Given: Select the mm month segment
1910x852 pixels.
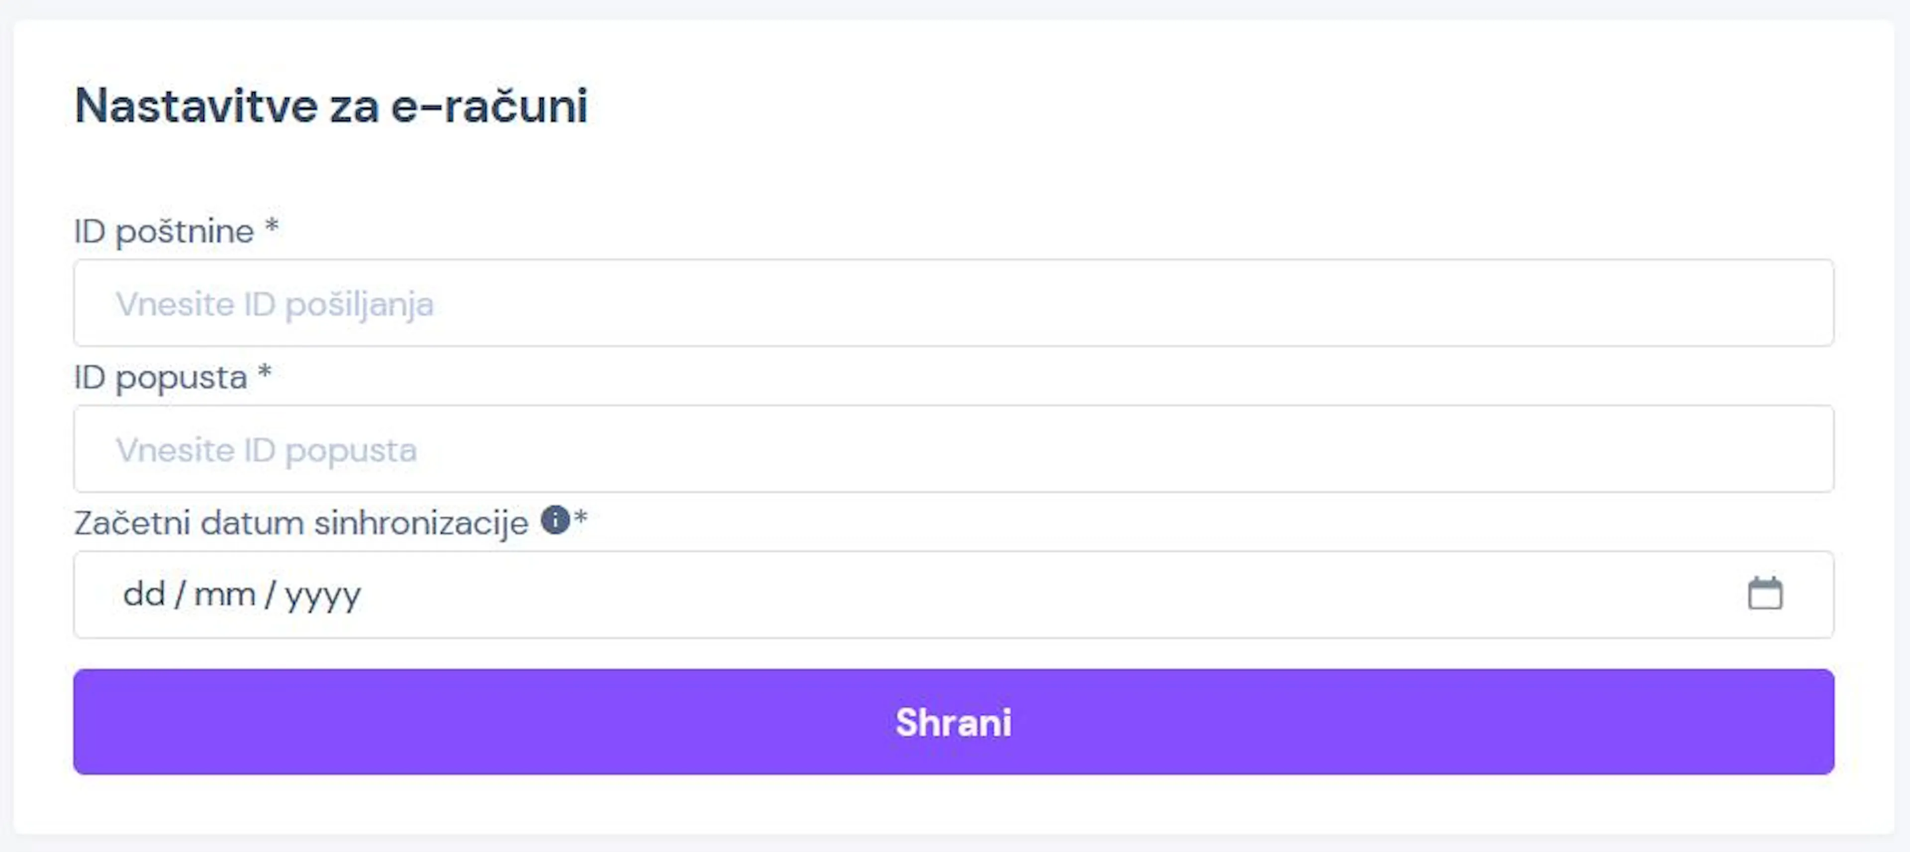Looking at the screenshot, I should click(225, 594).
